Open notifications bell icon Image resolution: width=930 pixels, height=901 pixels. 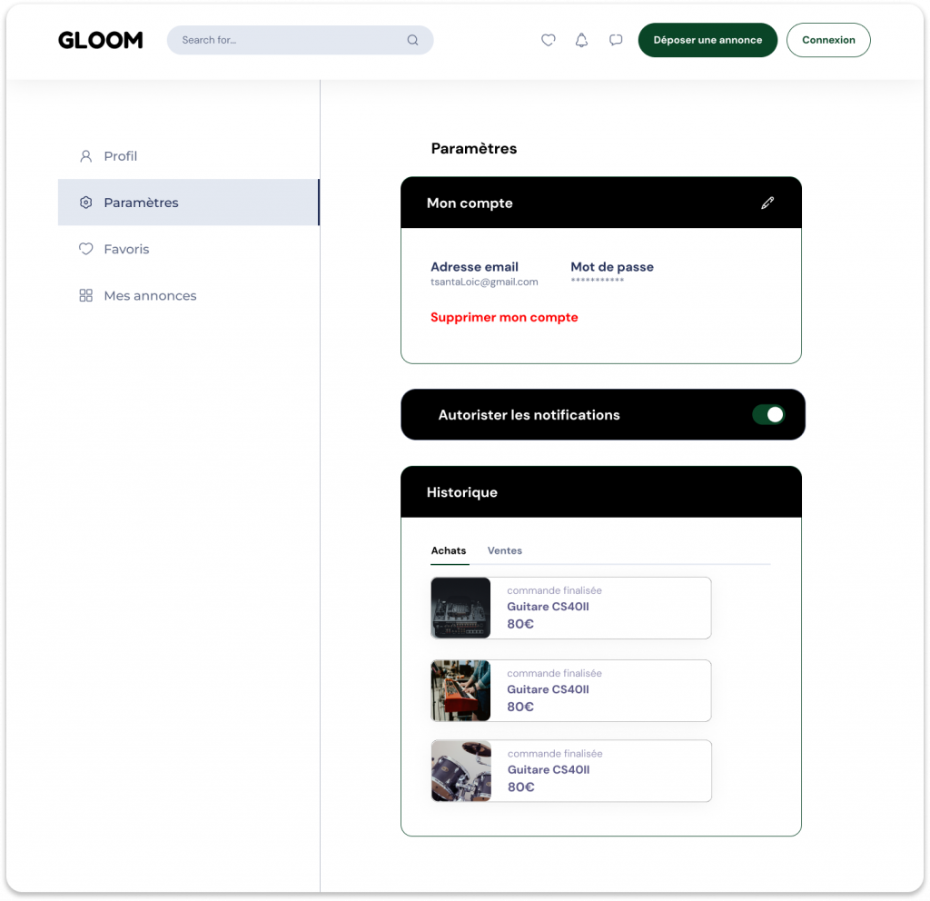tap(581, 40)
